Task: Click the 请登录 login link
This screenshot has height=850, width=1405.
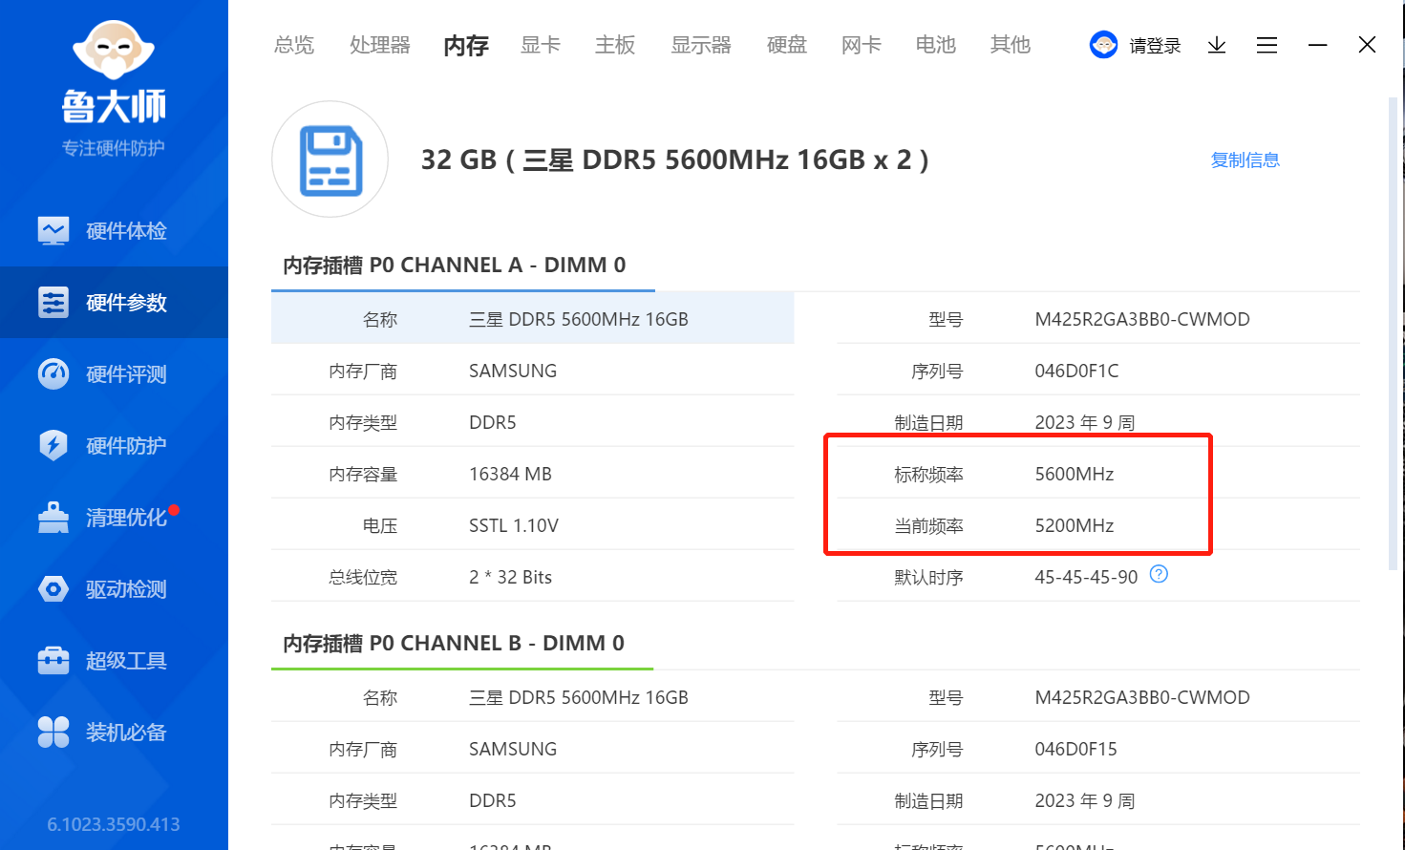Action: click(1156, 46)
